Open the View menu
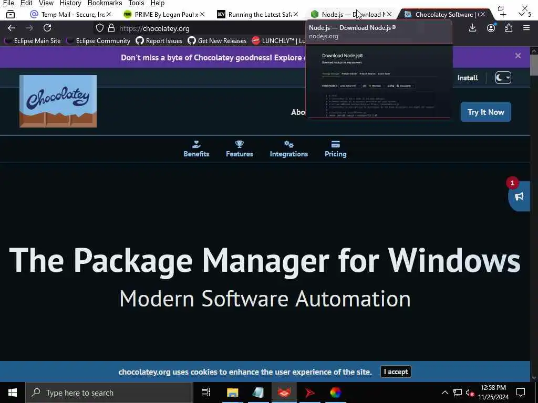538x403 pixels. 46,3
